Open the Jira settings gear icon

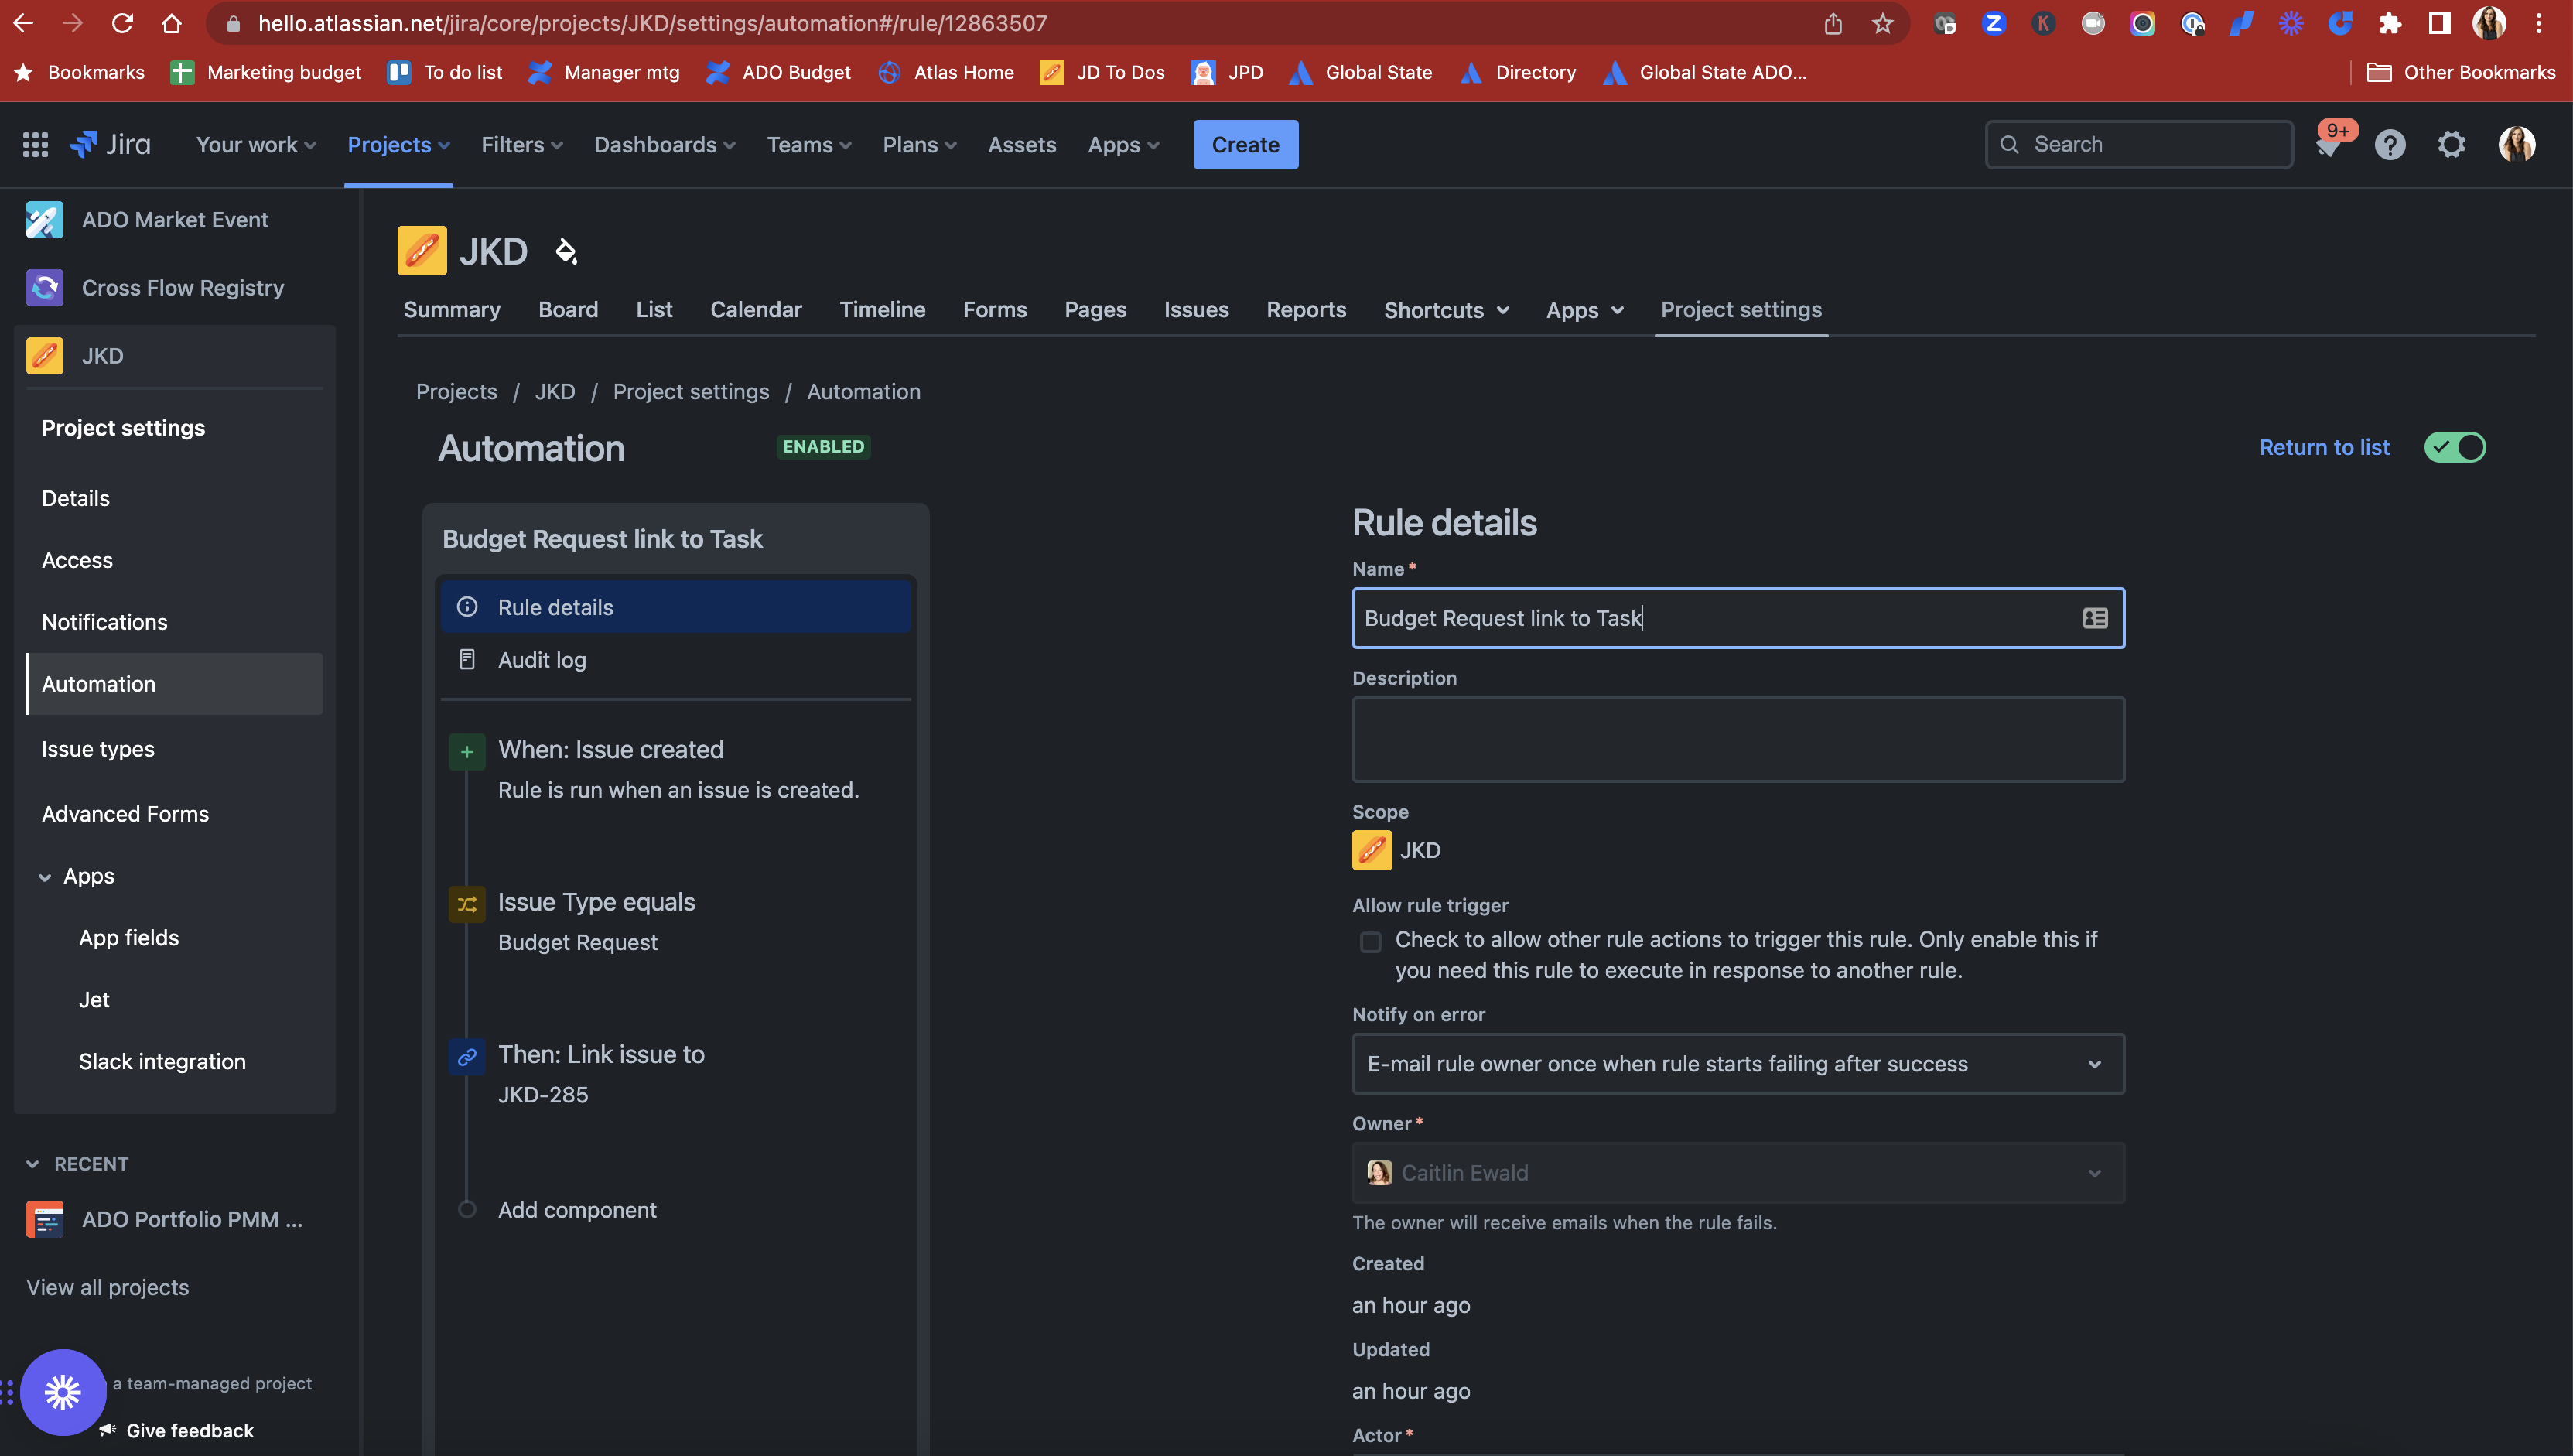pos(2452,145)
